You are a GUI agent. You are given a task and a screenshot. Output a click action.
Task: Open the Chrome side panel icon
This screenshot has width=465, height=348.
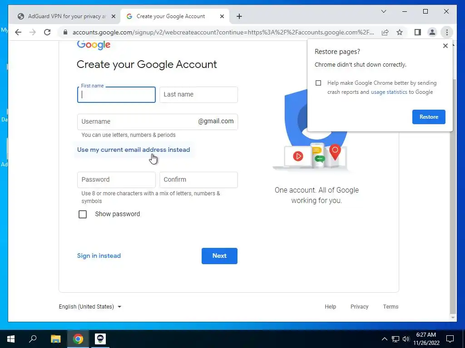coord(418,32)
